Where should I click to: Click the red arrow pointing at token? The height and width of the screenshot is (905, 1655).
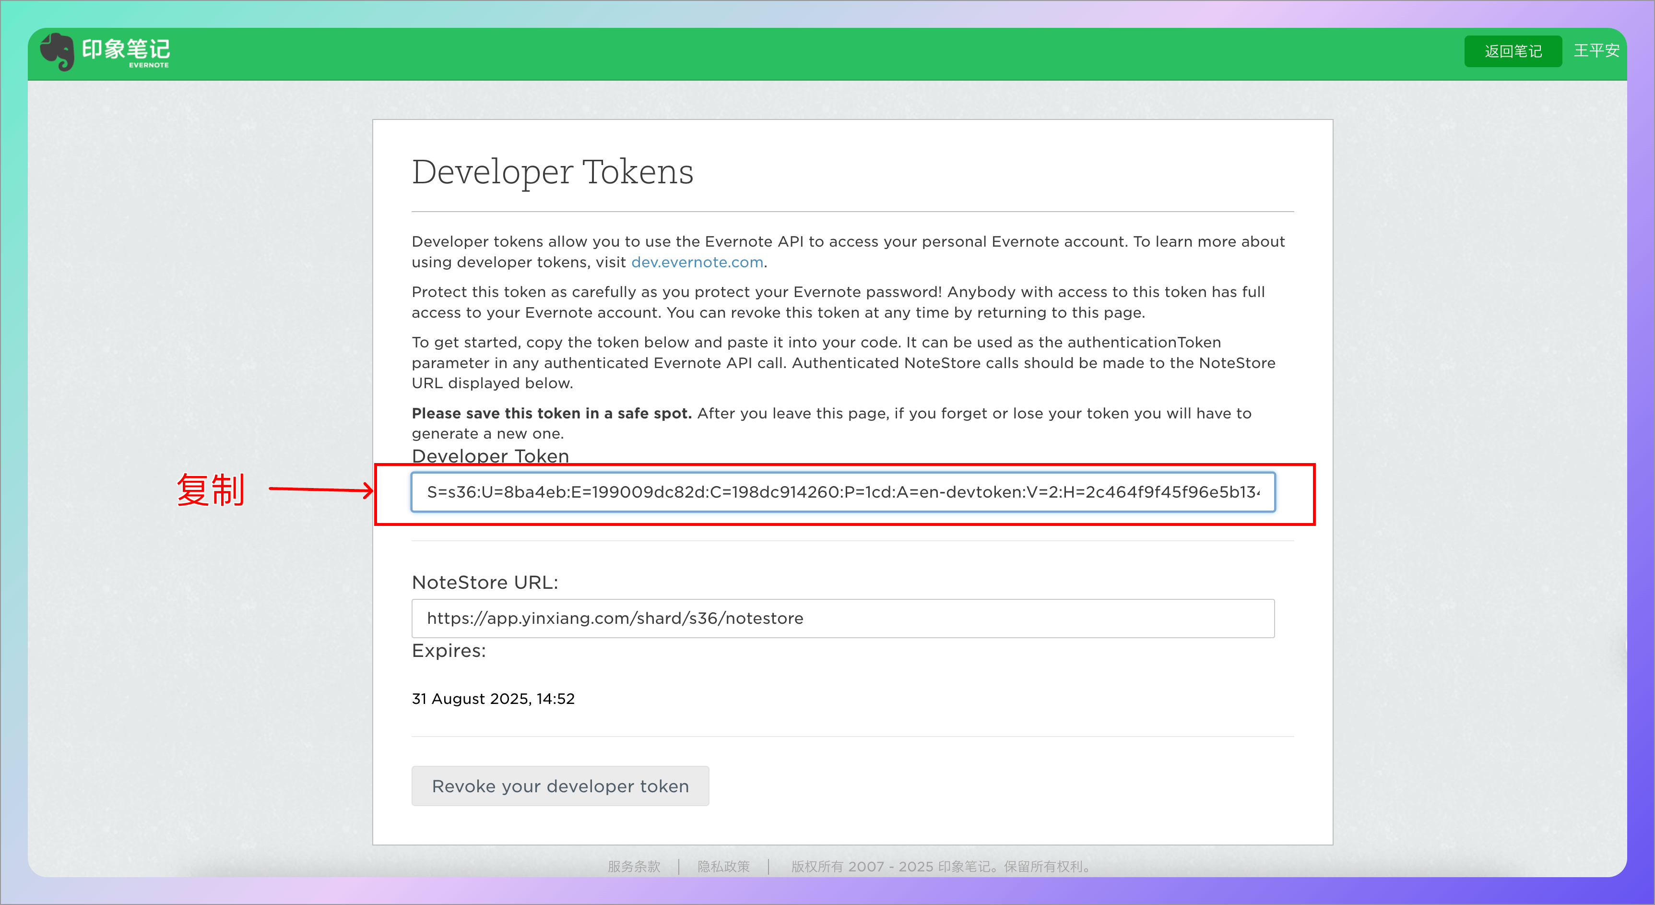(320, 490)
